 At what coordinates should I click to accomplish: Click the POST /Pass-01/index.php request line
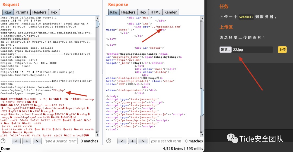tap(28, 18)
